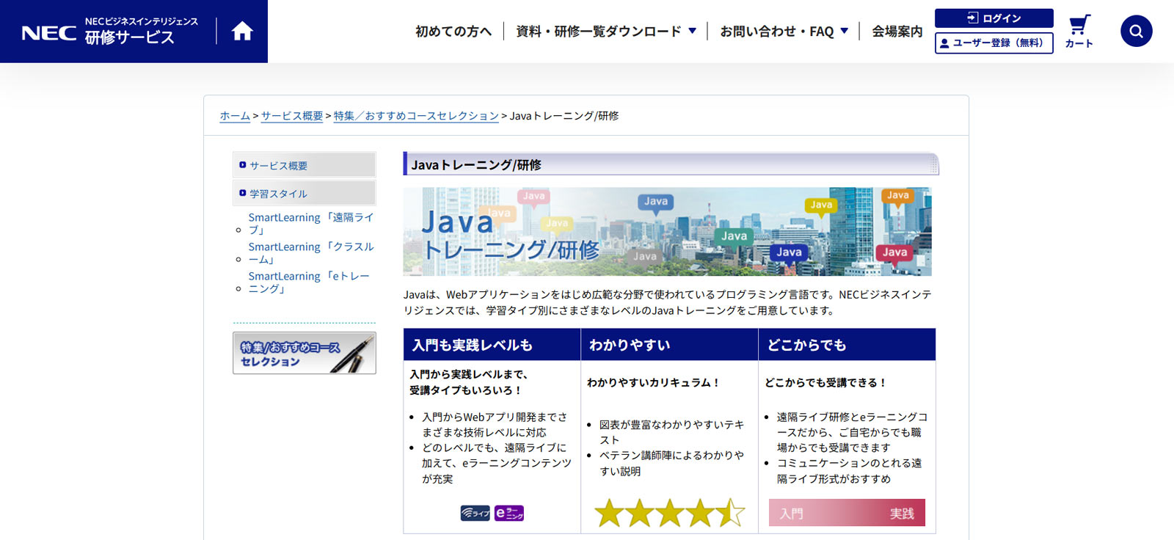This screenshot has width=1174, height=540.
Task: Click the NEC 研修サービス logo
Action: click(110, 32)
